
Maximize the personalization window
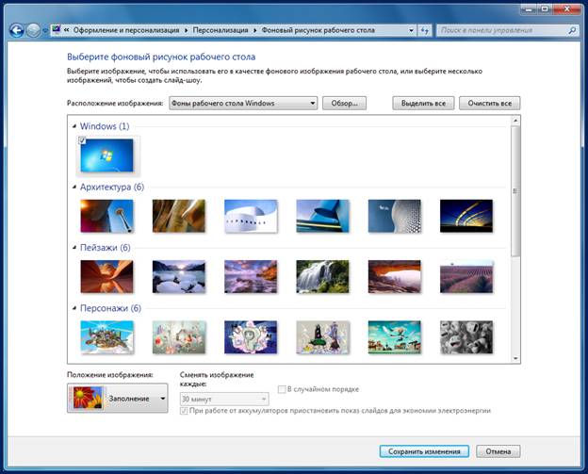click(x=545, y=9)
